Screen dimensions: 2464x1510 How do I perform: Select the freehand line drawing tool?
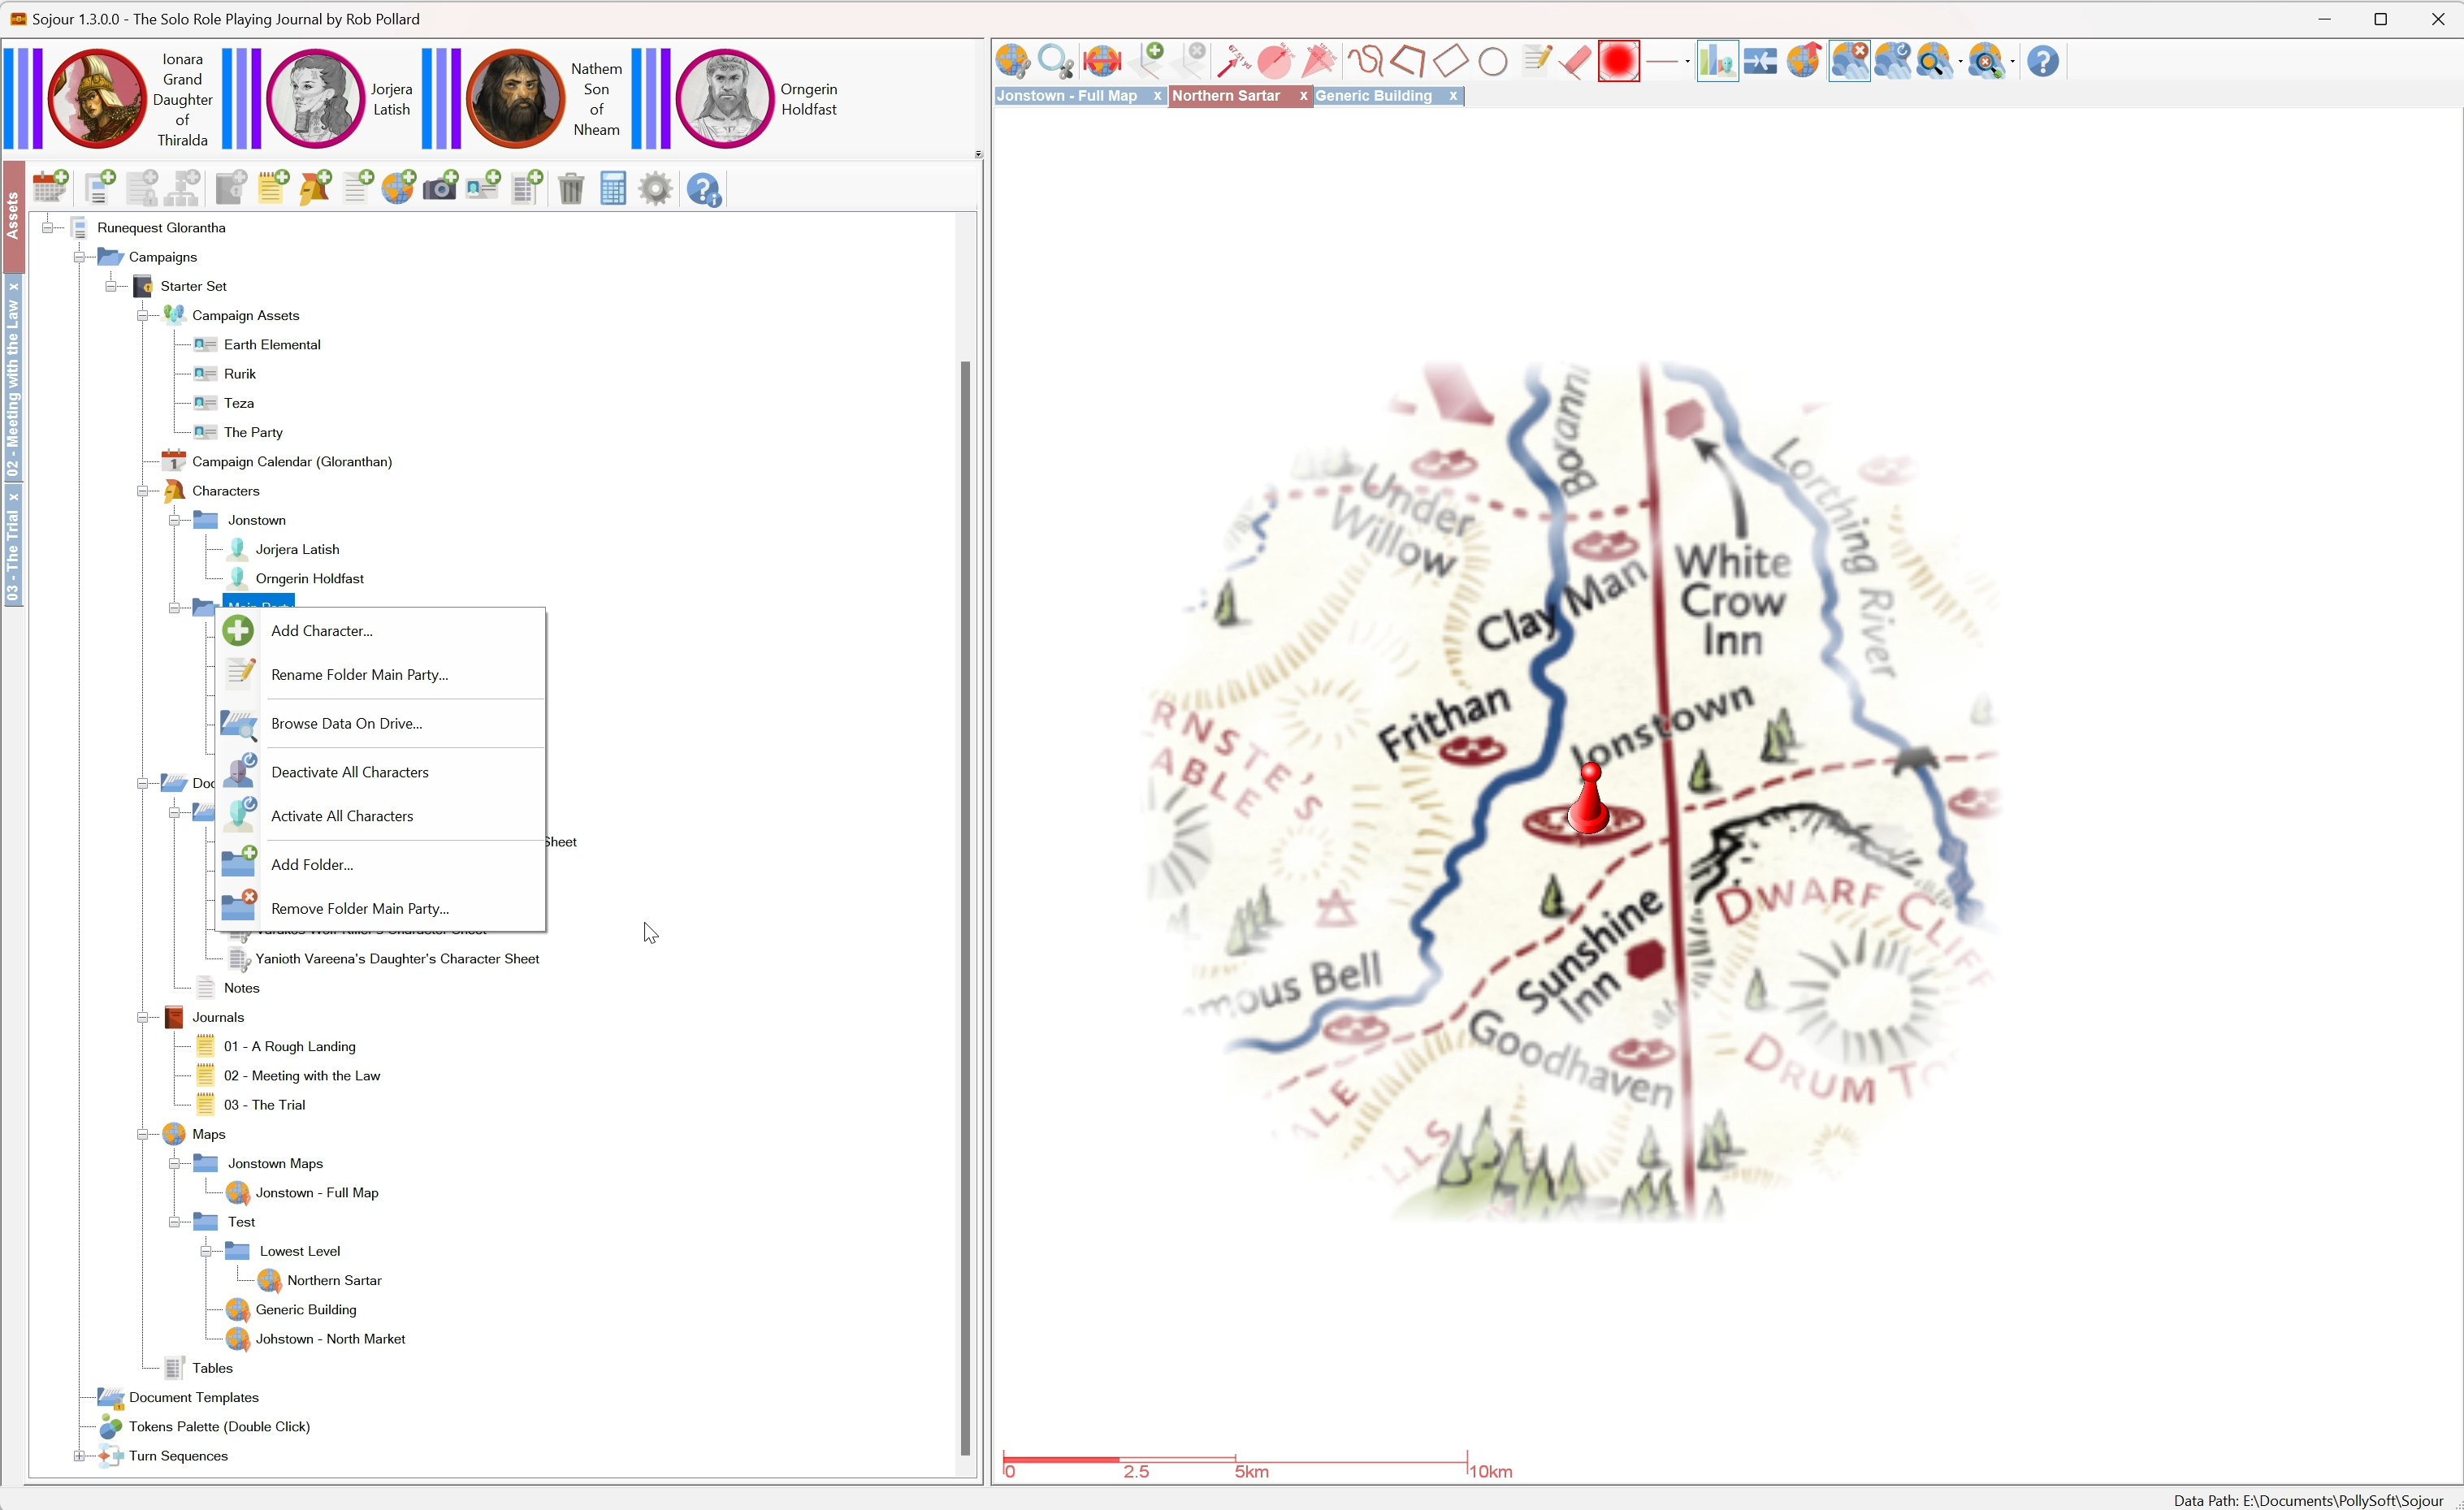coord(1365,62)
